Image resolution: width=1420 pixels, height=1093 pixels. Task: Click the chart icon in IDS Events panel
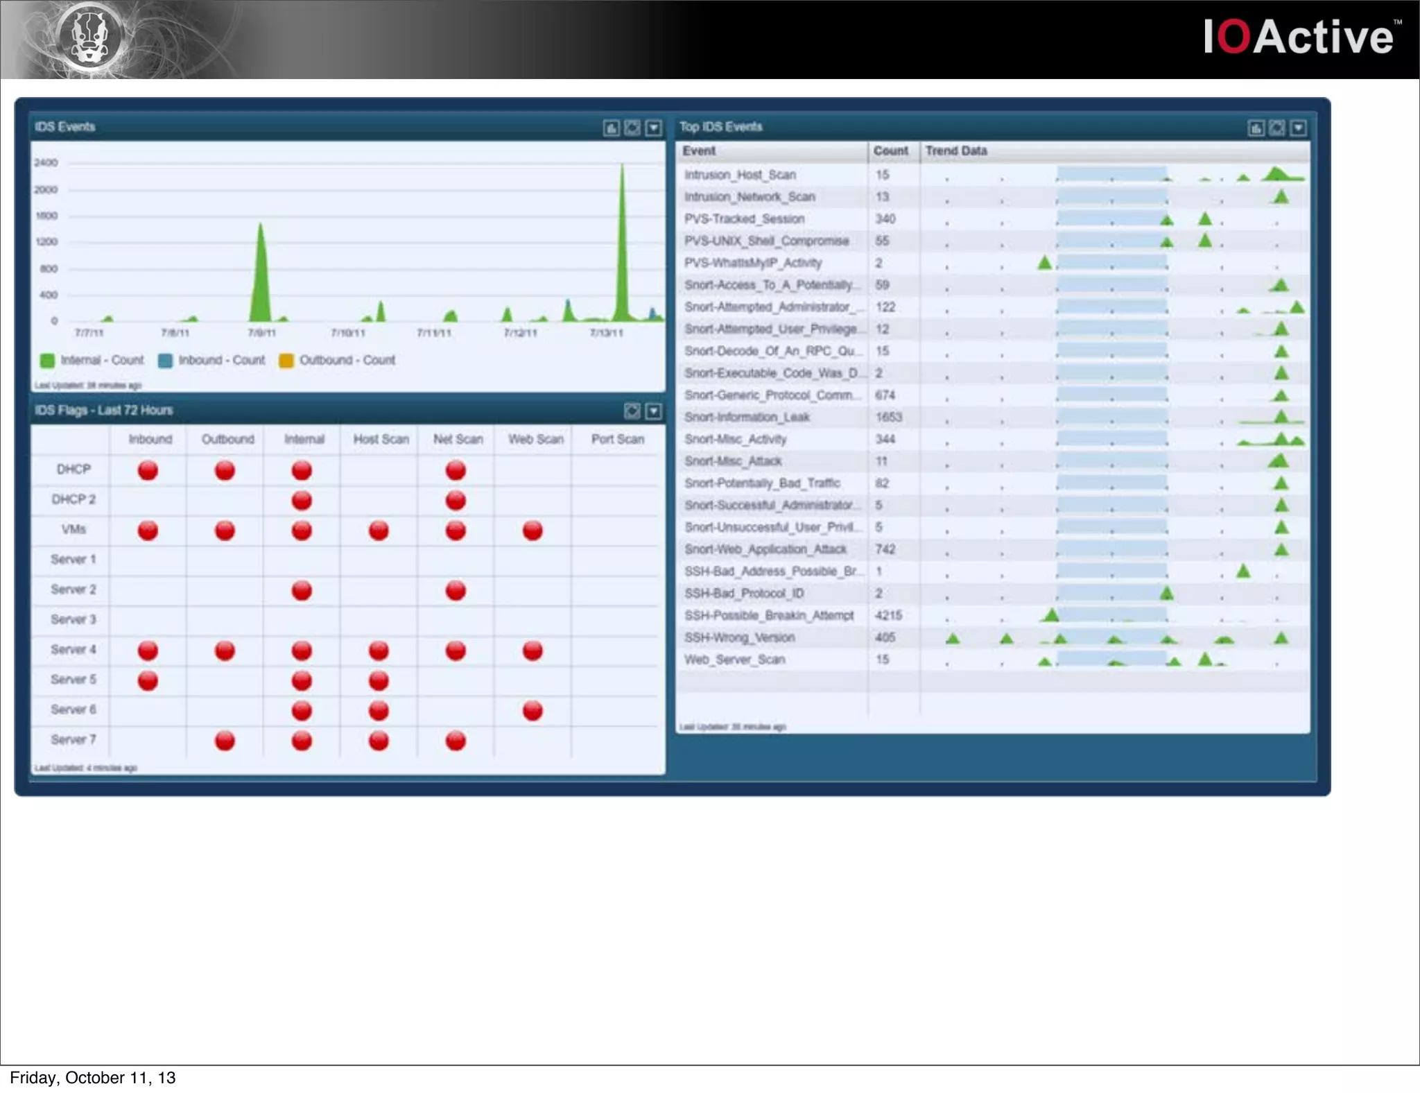(611, 128)
